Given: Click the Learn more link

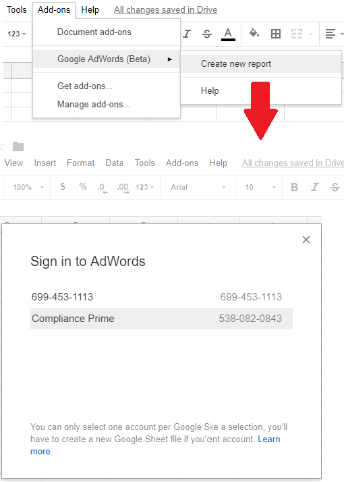Looking at the screenshot, I should tap(268, 439).
